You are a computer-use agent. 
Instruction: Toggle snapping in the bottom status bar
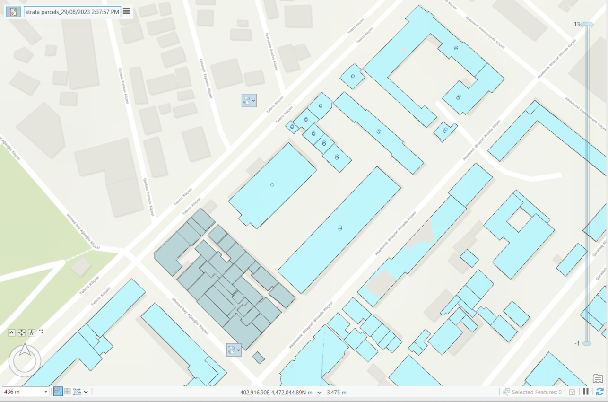77,392
